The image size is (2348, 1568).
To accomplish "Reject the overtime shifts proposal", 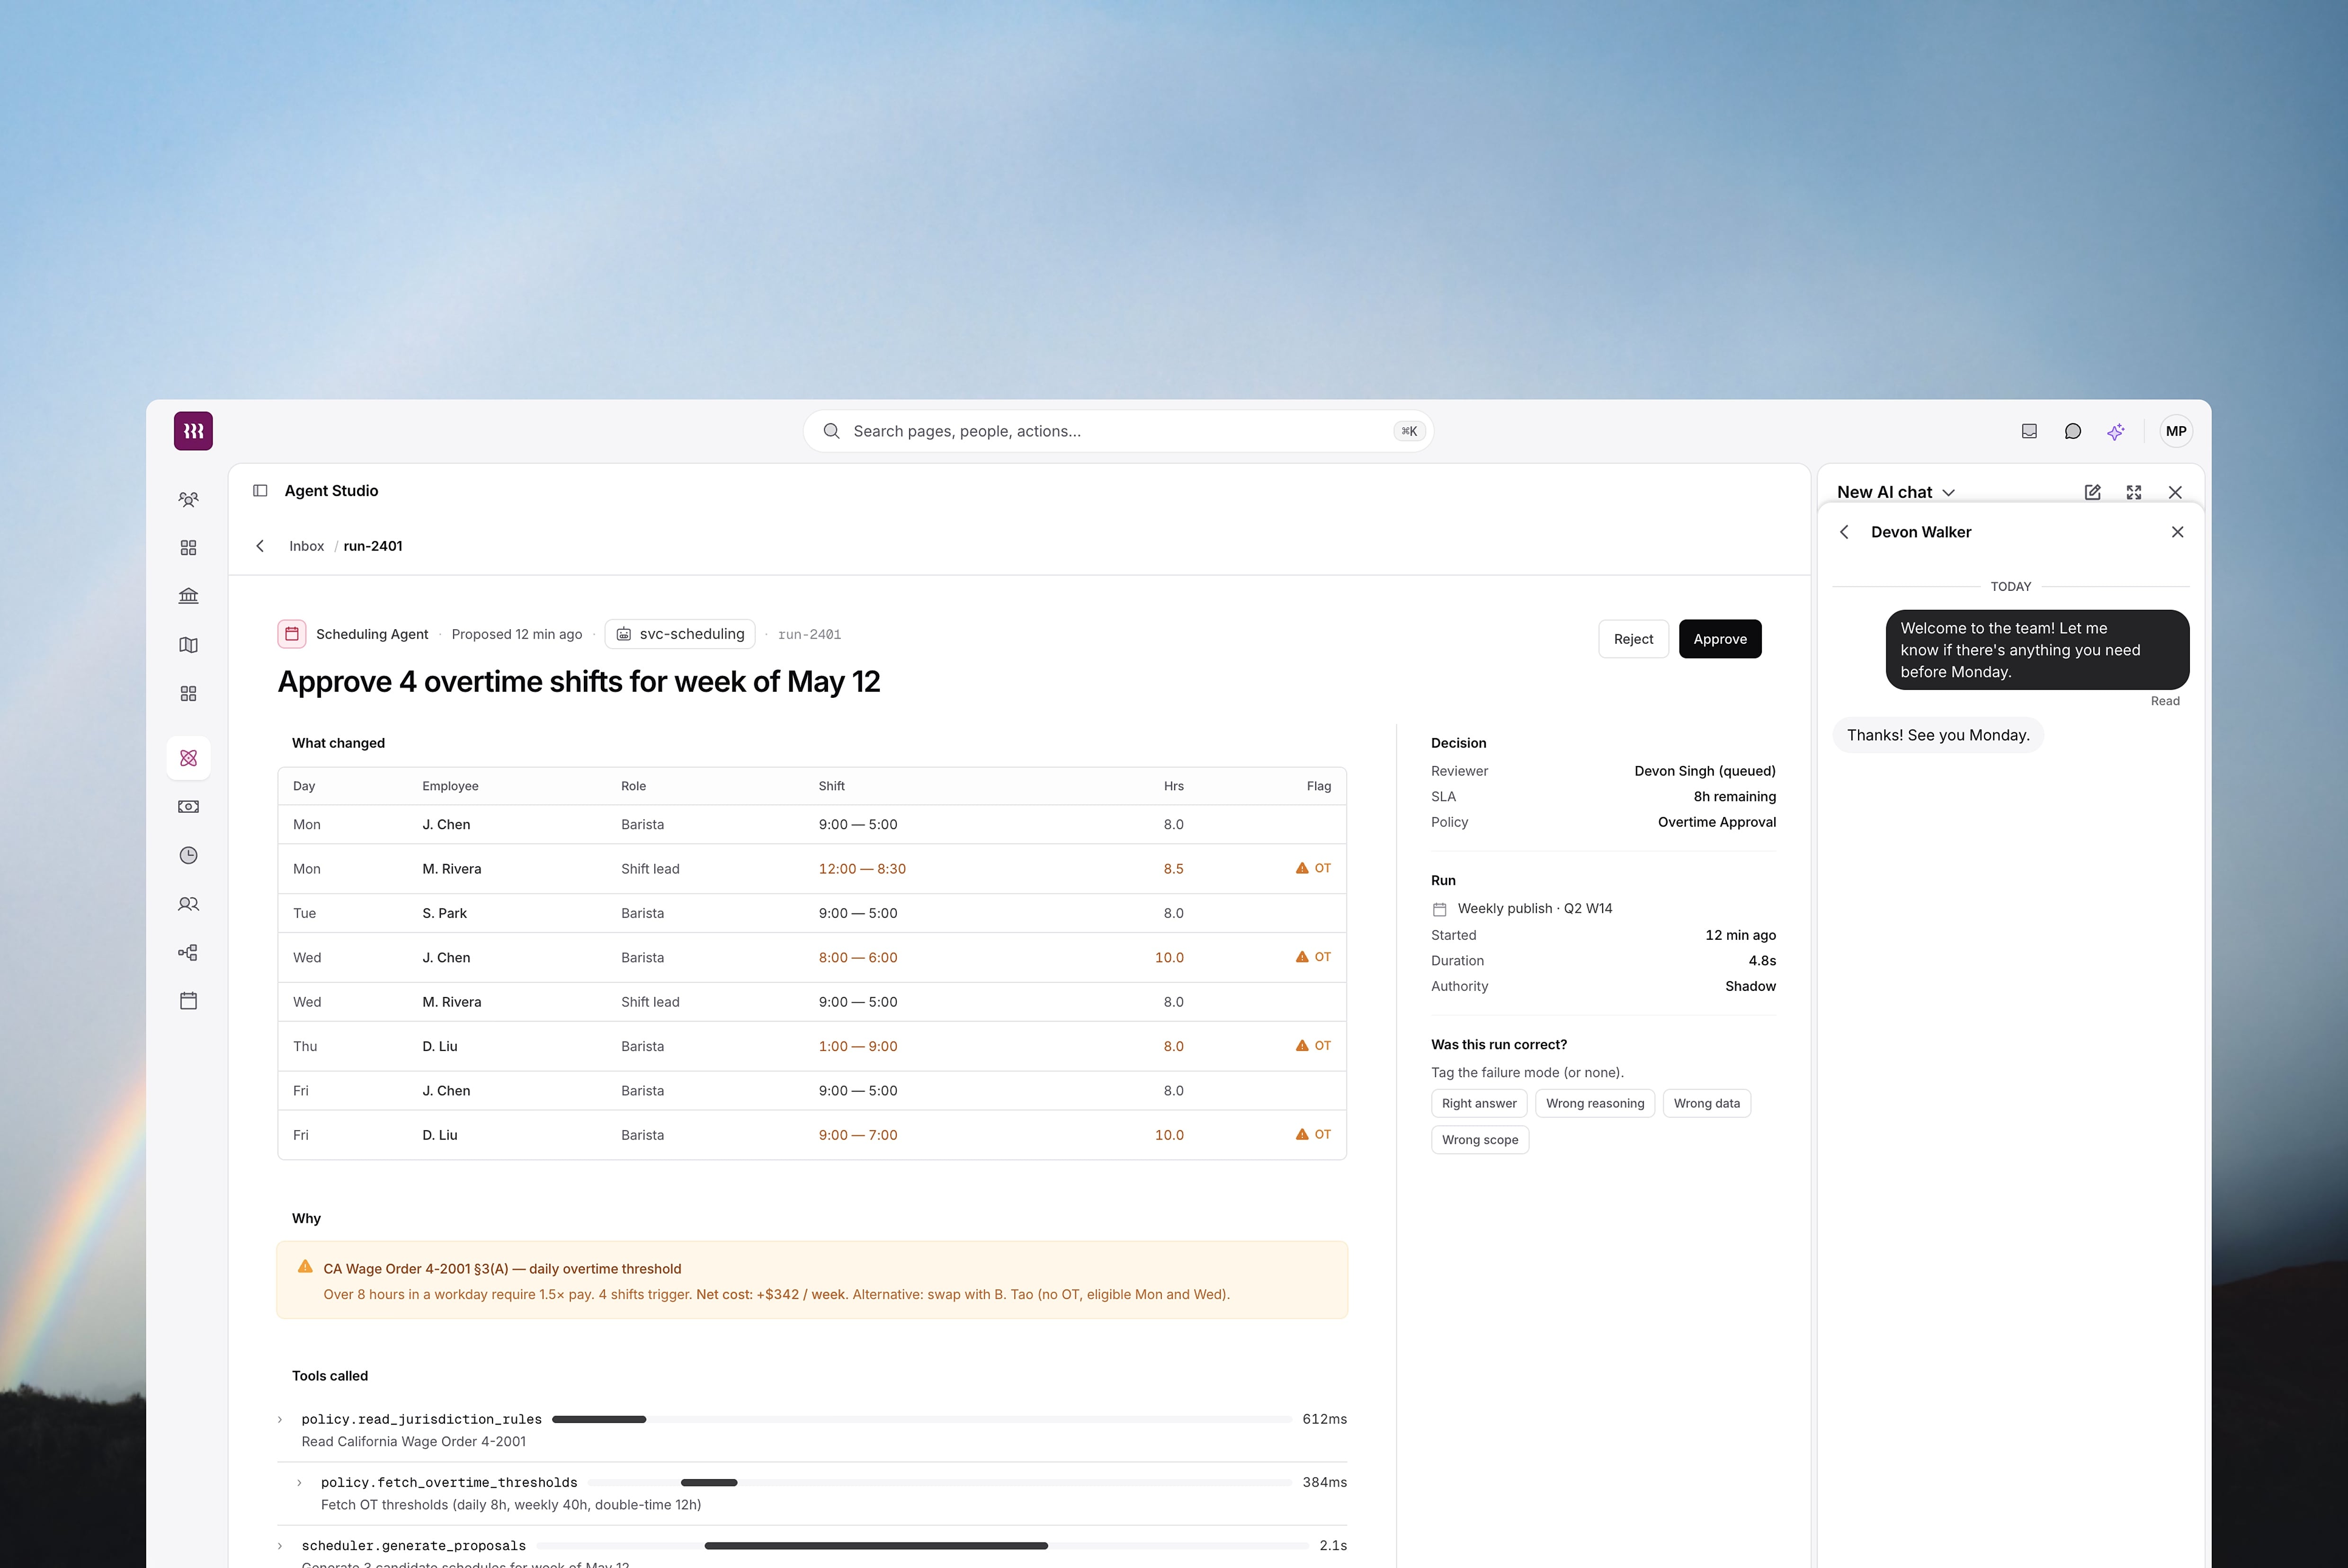I will [x=1633, y=639].
